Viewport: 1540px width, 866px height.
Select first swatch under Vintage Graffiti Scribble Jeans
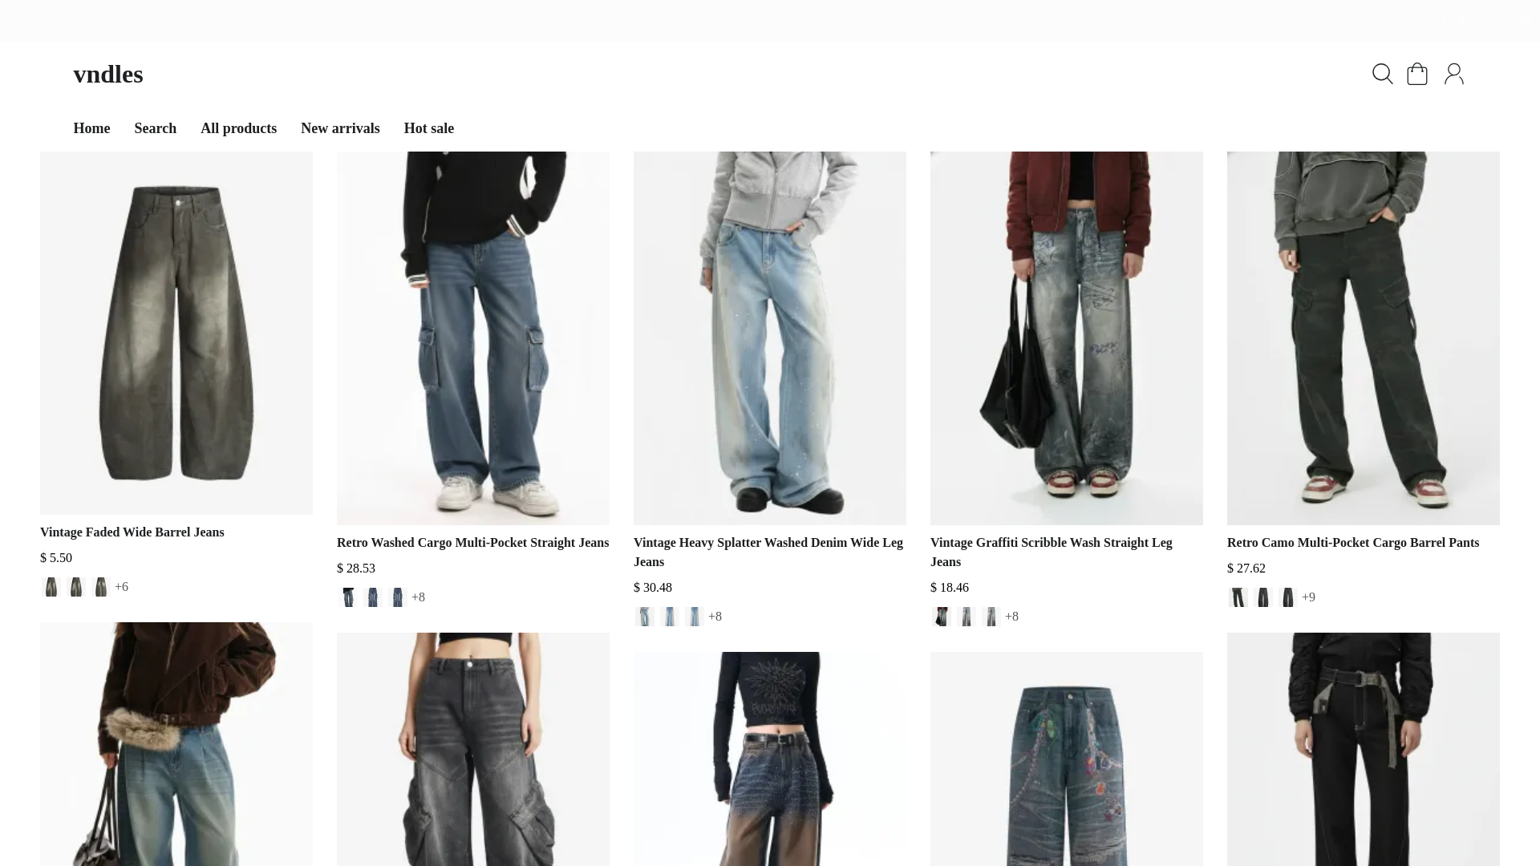click(x=942, y=617)
